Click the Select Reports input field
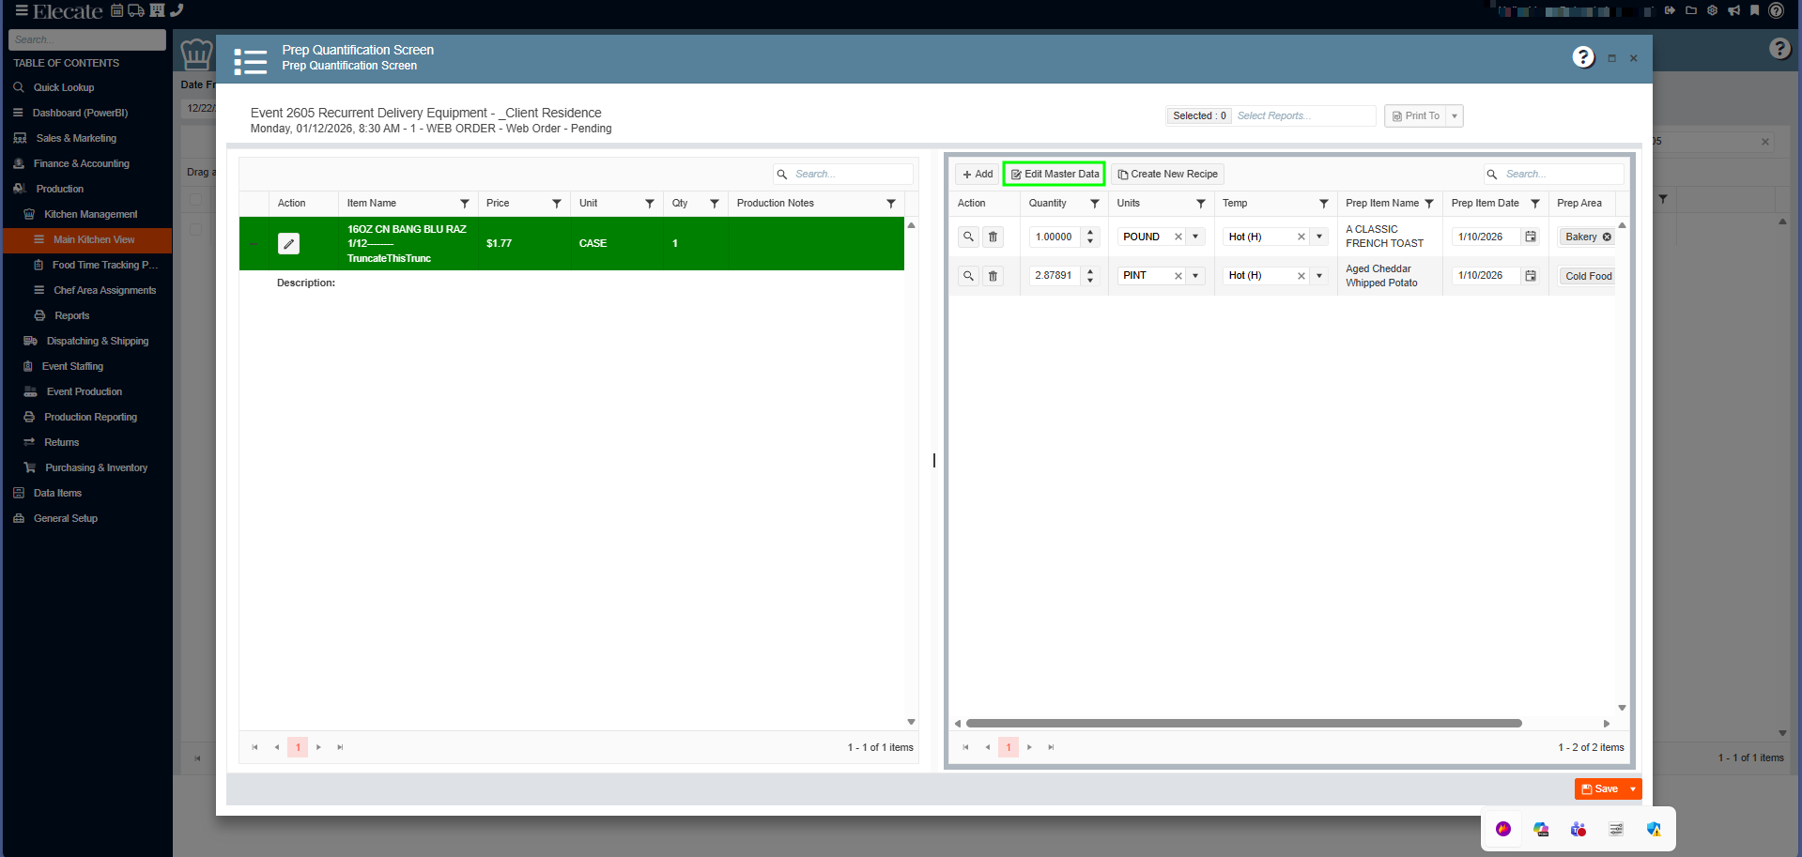1802x857 pixels. 1303,116
